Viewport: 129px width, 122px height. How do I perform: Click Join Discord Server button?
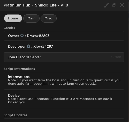tap(64, 57)
